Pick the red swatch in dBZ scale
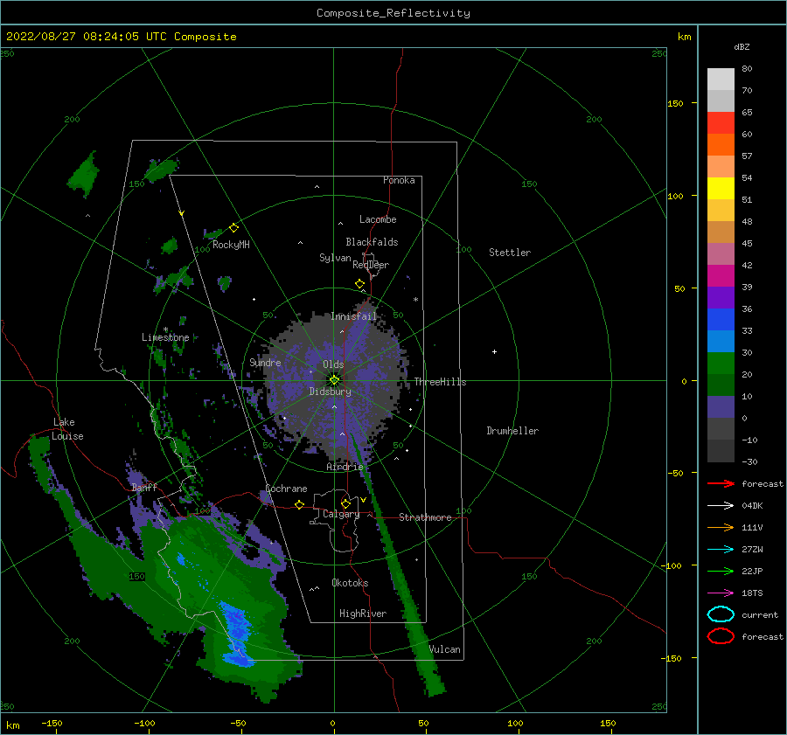The width and height of the screenshot is (787, 735). pyautogui.click(x=721, y=123)
